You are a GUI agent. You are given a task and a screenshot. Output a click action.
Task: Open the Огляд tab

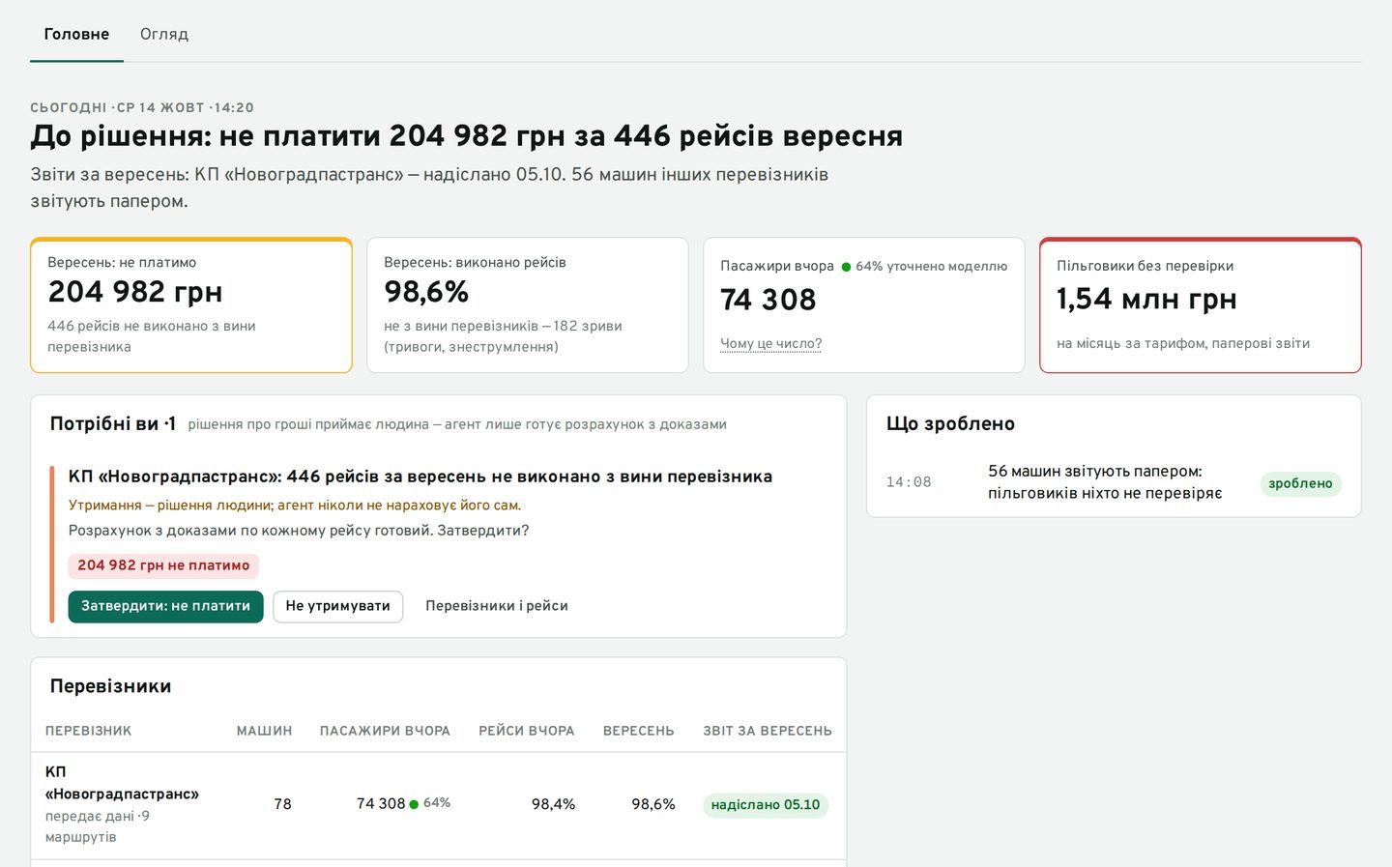tap(164, 34)
